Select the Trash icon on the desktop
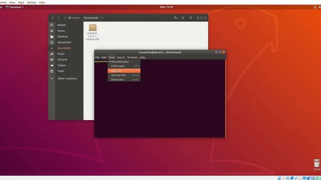Viewport: 321px width, 180px height. coord(316,164)
